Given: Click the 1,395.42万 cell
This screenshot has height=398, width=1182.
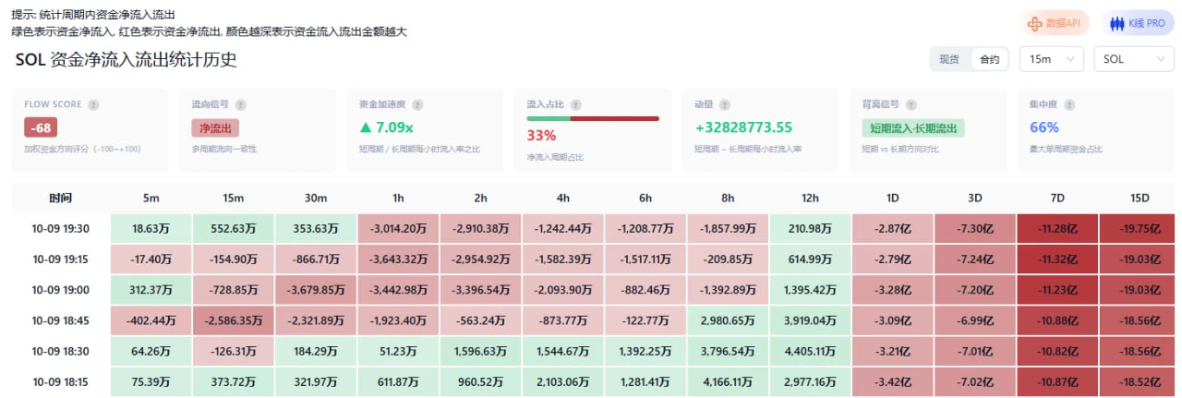Looking at the screenshot, I should 810,290.
